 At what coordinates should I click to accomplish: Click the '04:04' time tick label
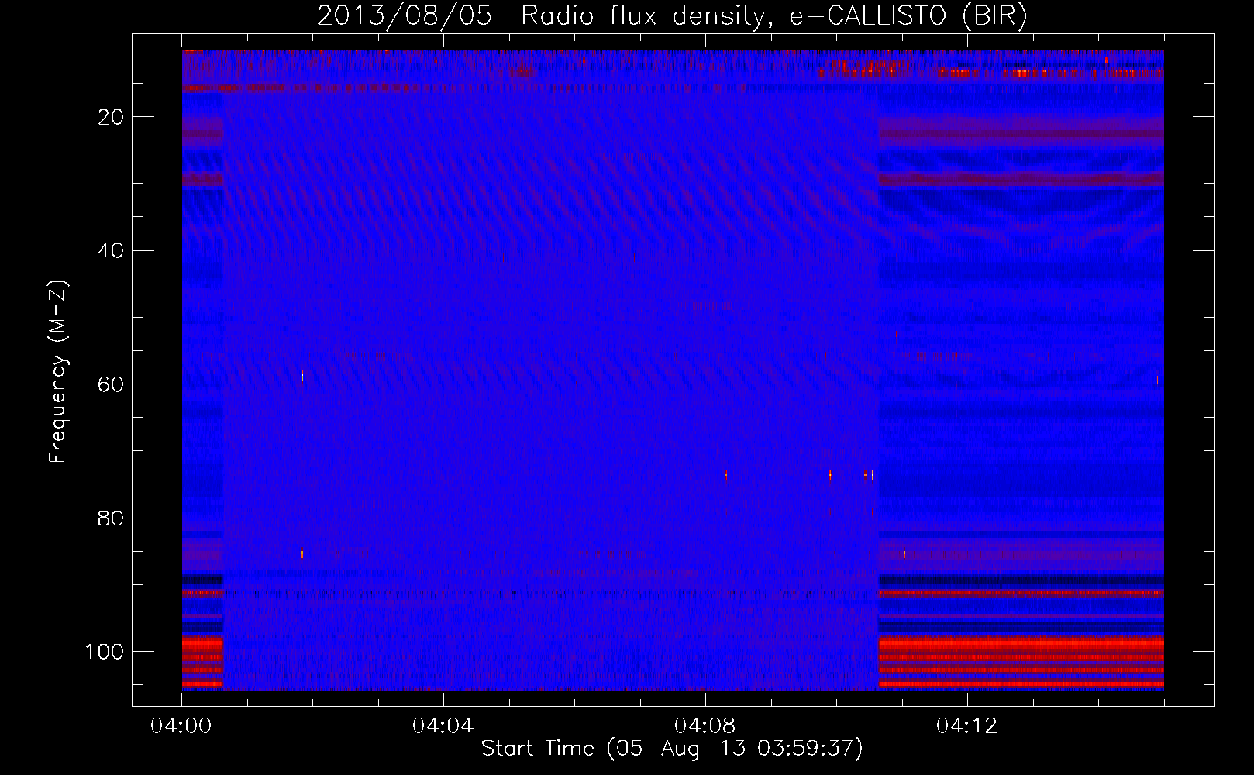(x=443, y=726)
